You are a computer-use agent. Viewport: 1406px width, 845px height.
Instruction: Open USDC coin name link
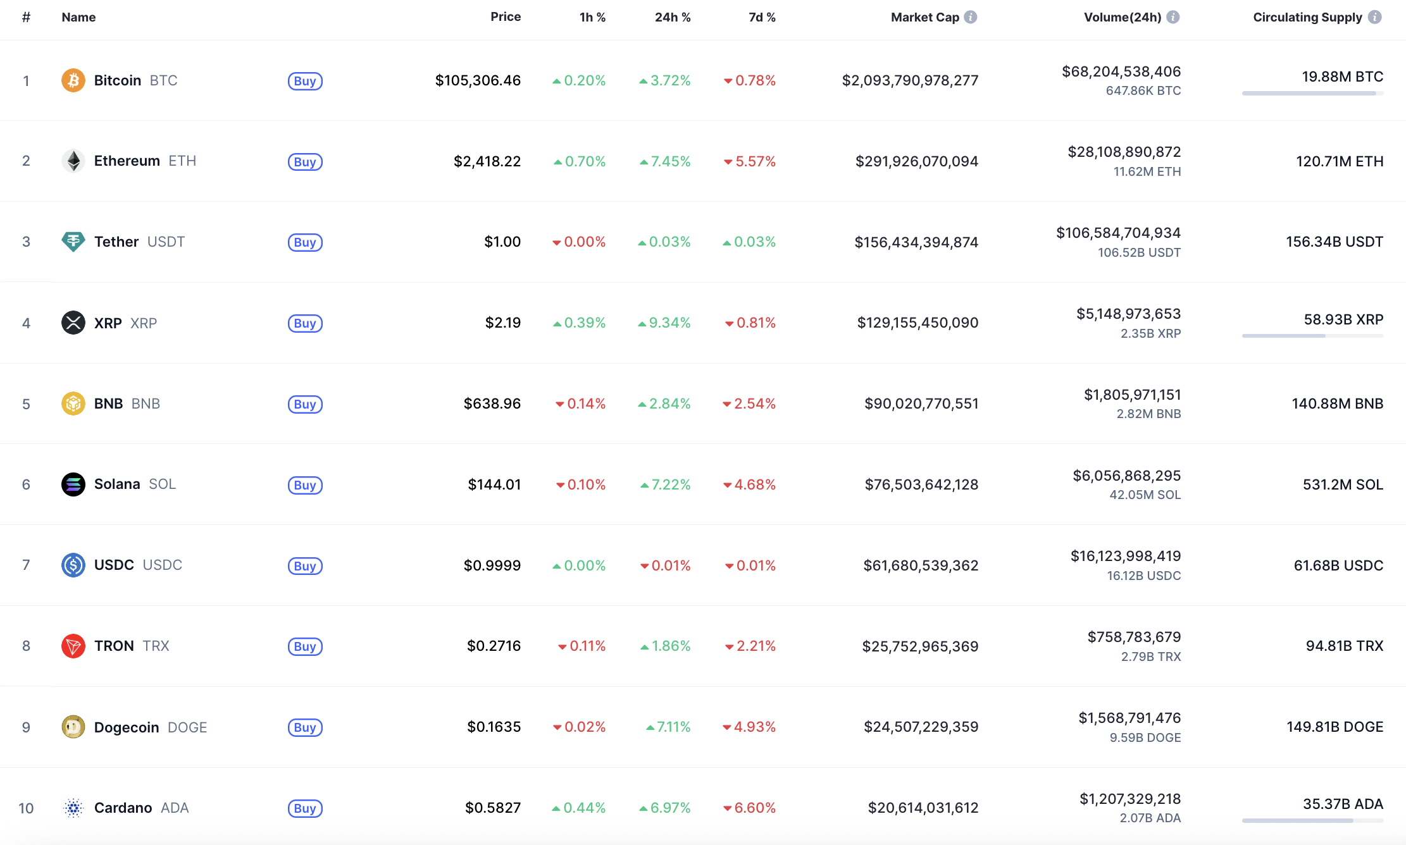tap(114, 565)
